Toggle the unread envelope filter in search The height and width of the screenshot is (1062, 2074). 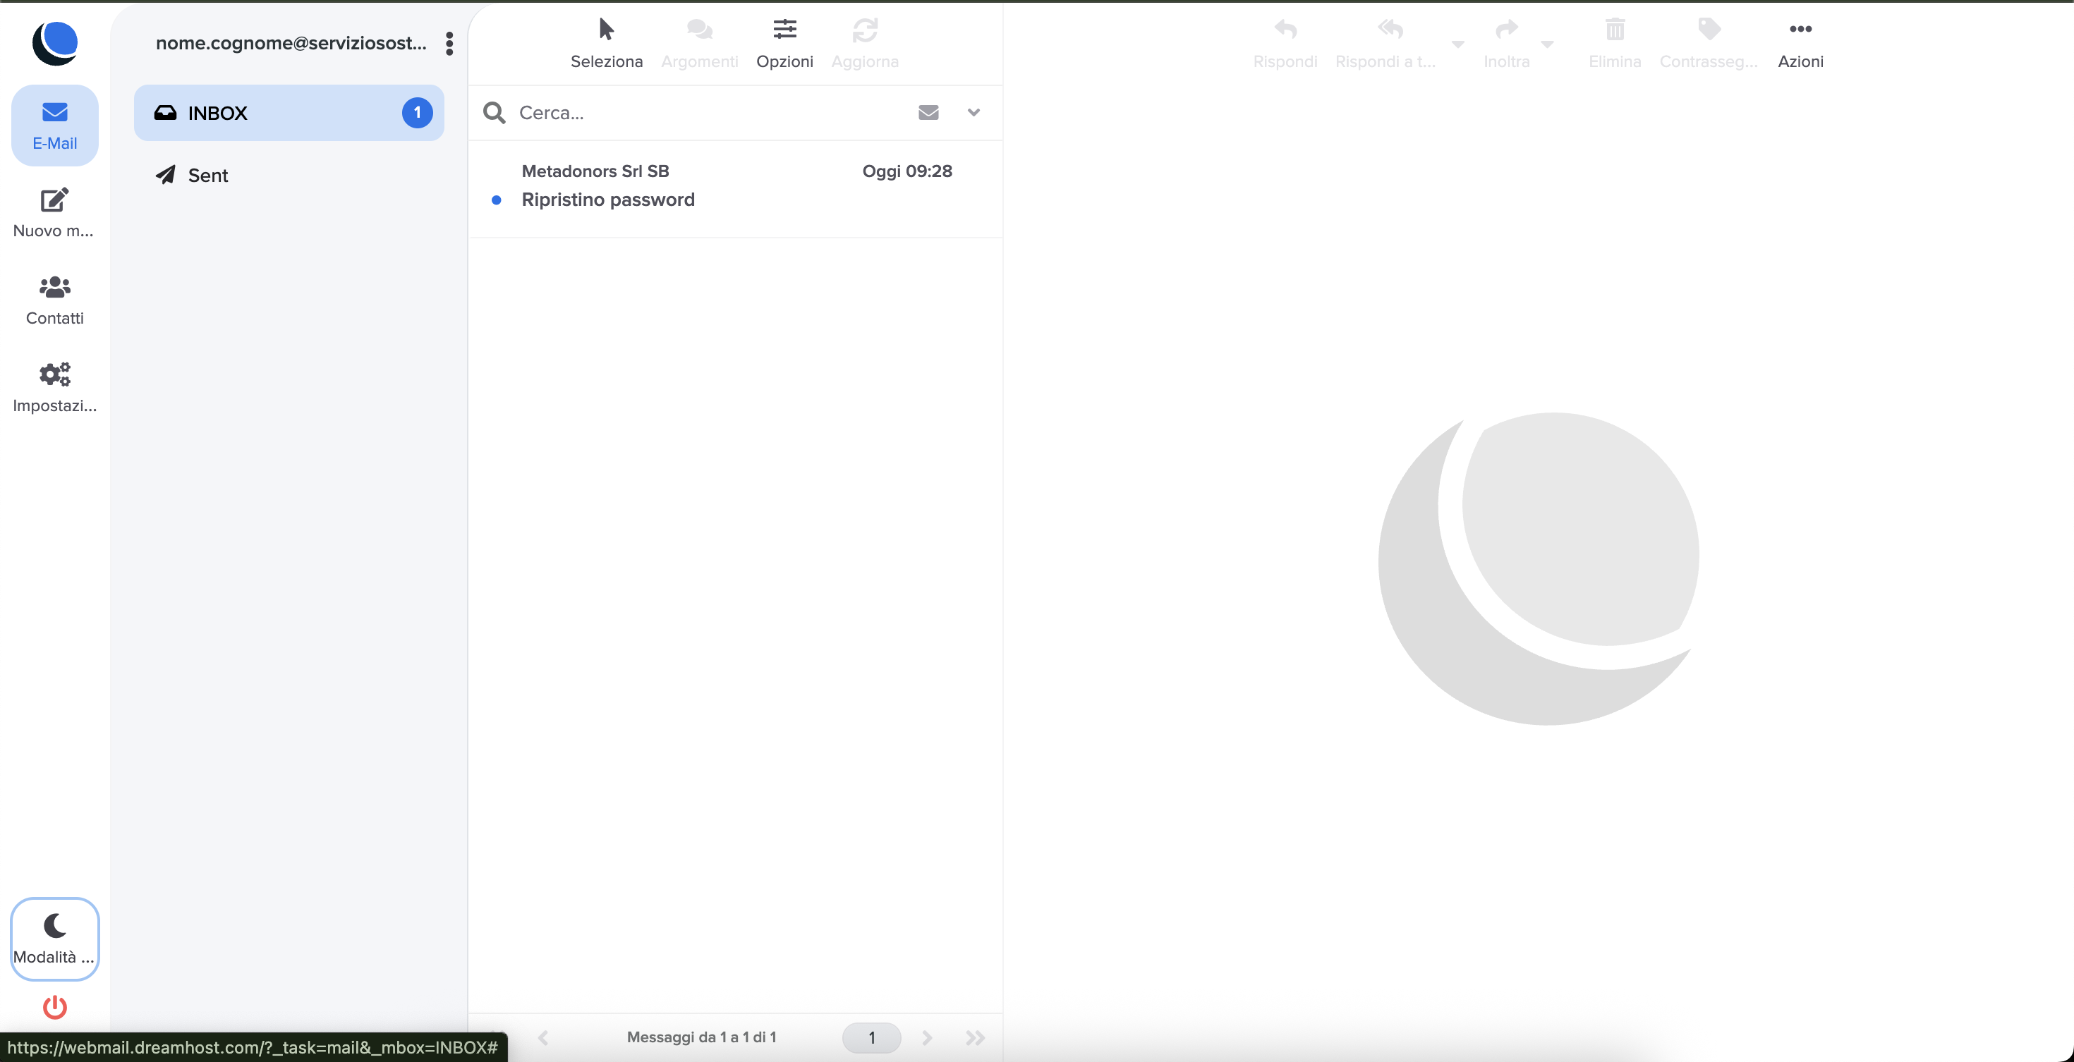tap(928, 113)
